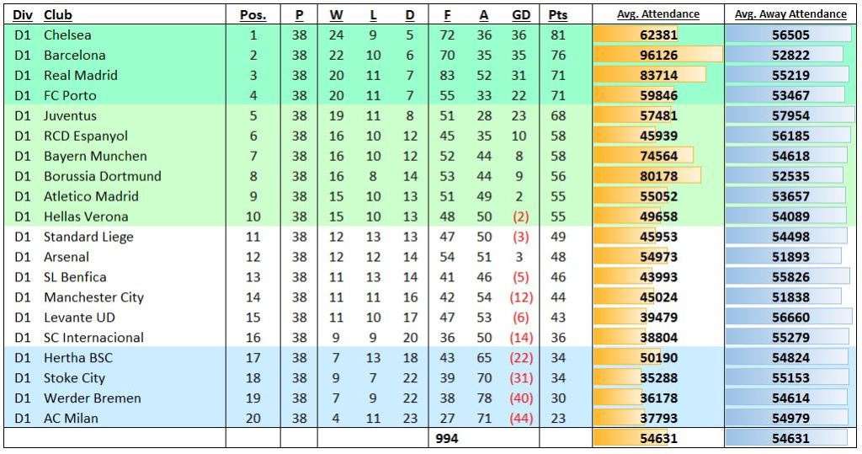The image size is (862, 454).
Task: Click the Avg. Attendance column header
Action: click(657, 14)
